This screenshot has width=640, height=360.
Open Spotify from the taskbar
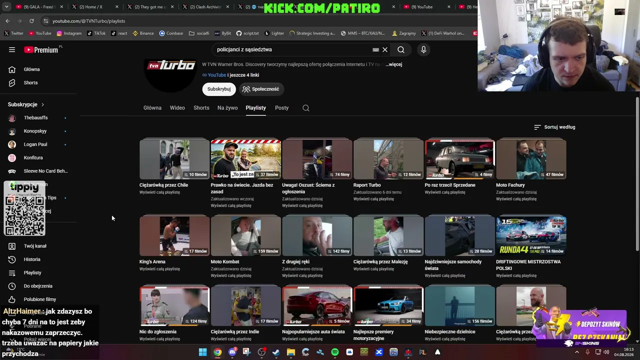tap(334, 352)
